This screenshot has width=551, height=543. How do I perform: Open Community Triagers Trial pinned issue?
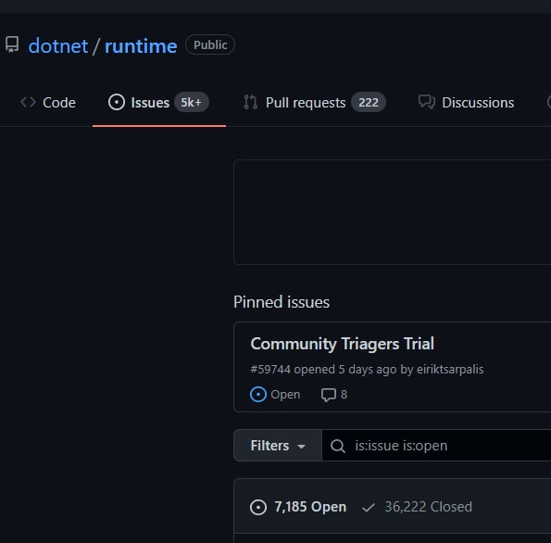pyautogui.click(x=343, y=344)
